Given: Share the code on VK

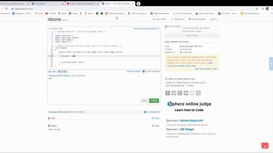Looking at the screenshot, I should coord(186,93).
